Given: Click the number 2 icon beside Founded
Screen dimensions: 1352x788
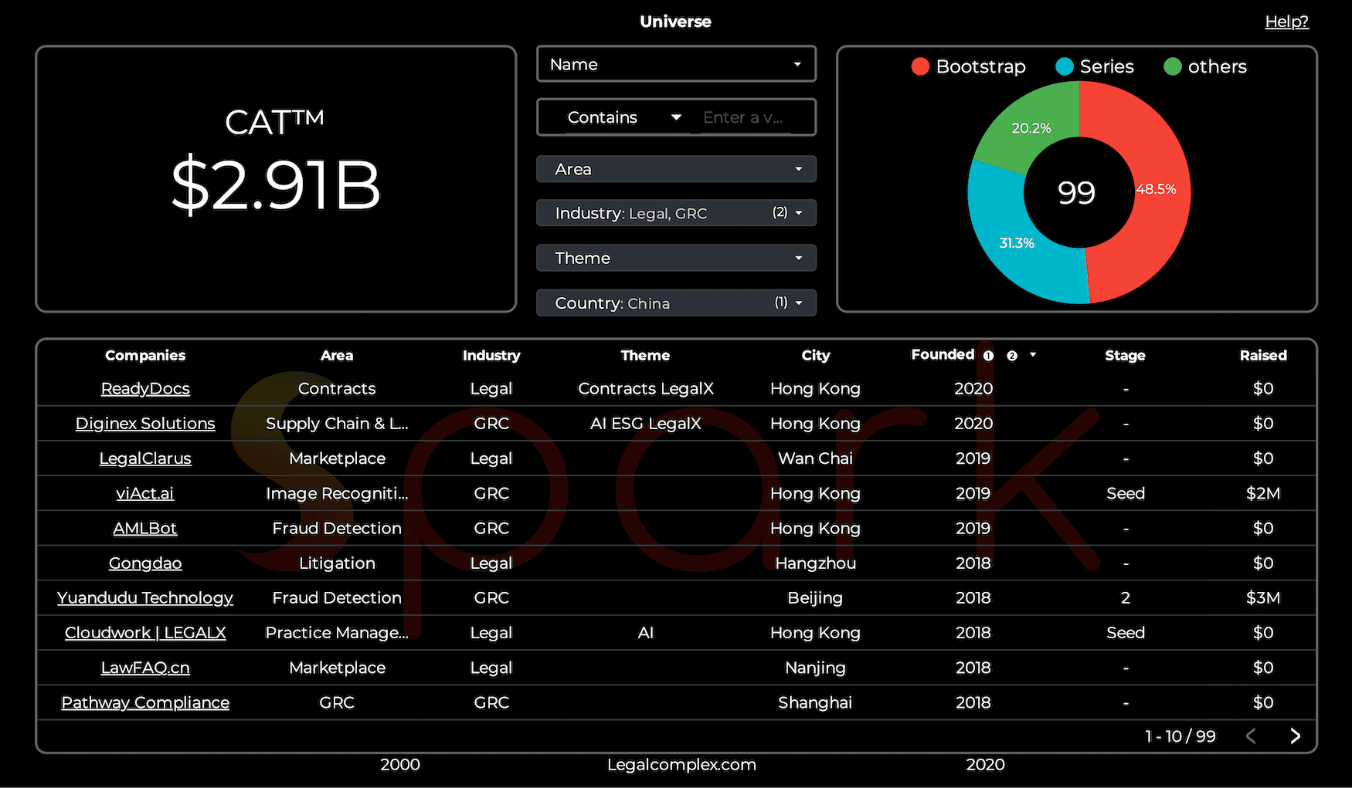Looking at the screenshot, I should pyautogui.click(x=1011, y=356).
